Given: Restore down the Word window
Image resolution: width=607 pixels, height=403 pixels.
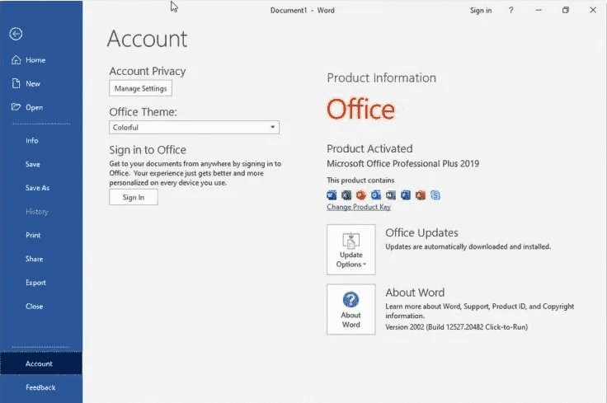Looking at the screenshot, I should click(x=566, y=11).
